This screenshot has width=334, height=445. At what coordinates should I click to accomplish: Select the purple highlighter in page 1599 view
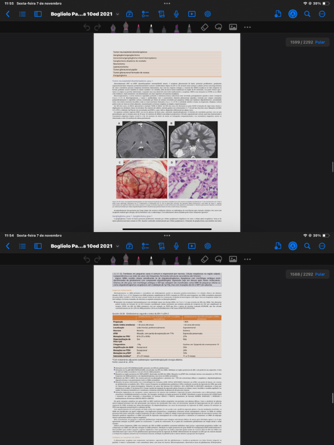[x=177, y=28]
